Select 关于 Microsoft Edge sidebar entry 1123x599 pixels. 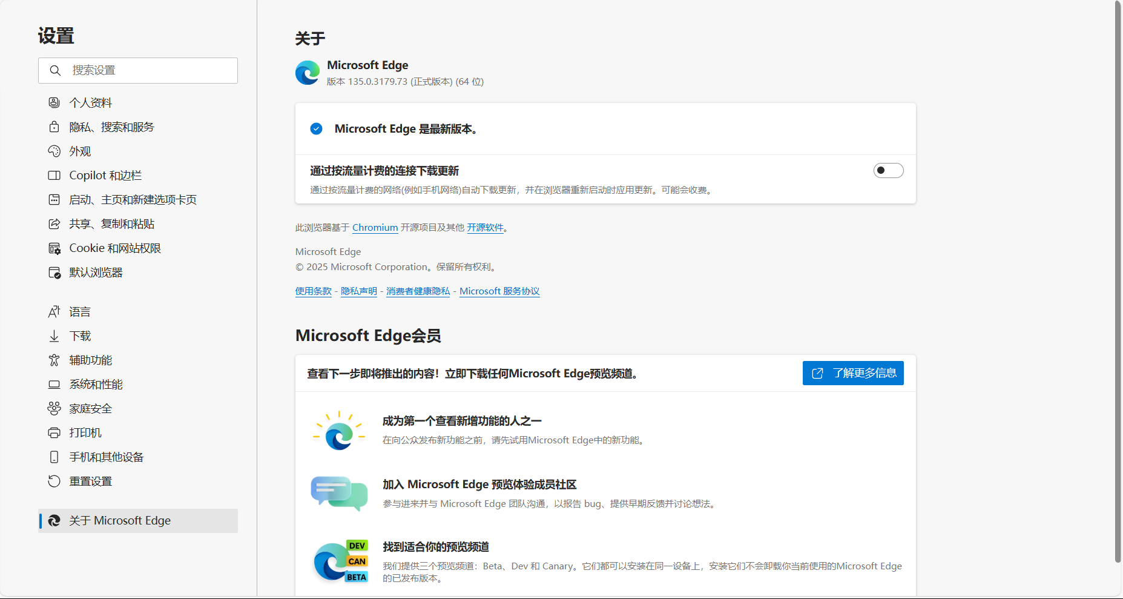138,520
